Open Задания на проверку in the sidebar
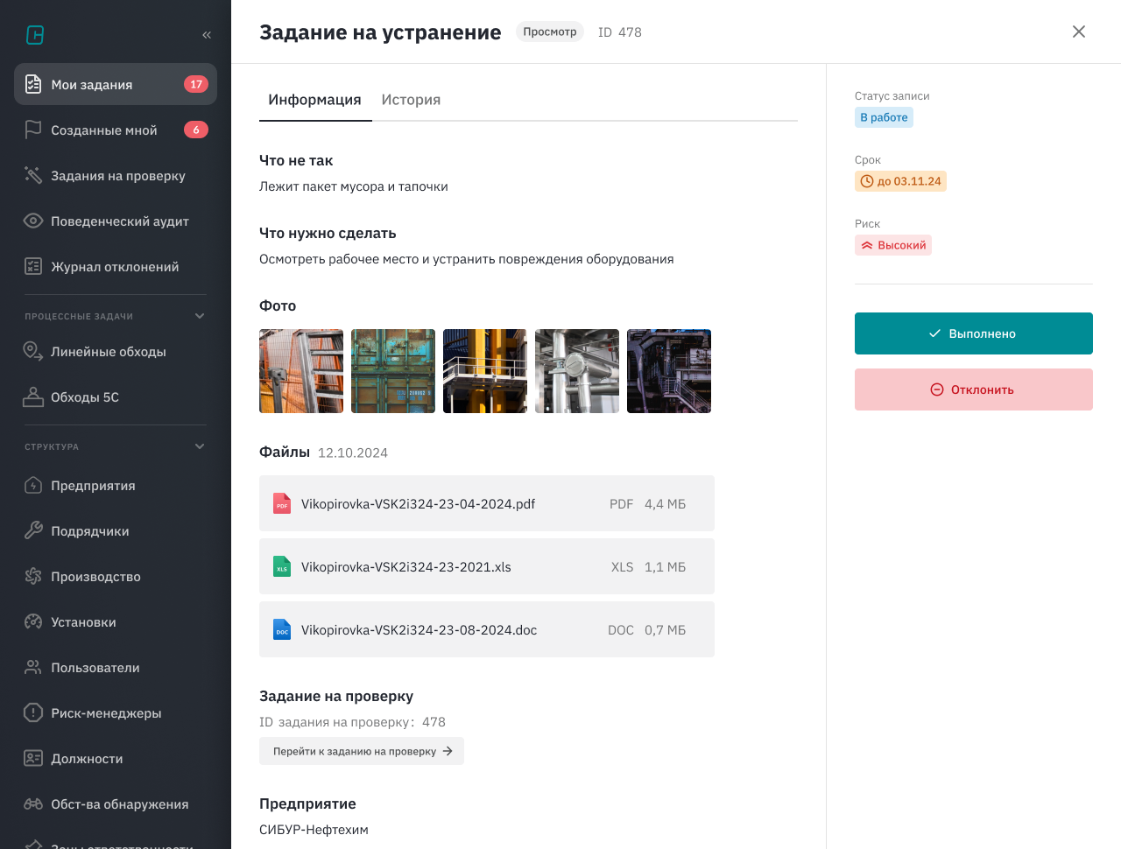Screen dimensions: 1121x849 [x=116, y=175]
